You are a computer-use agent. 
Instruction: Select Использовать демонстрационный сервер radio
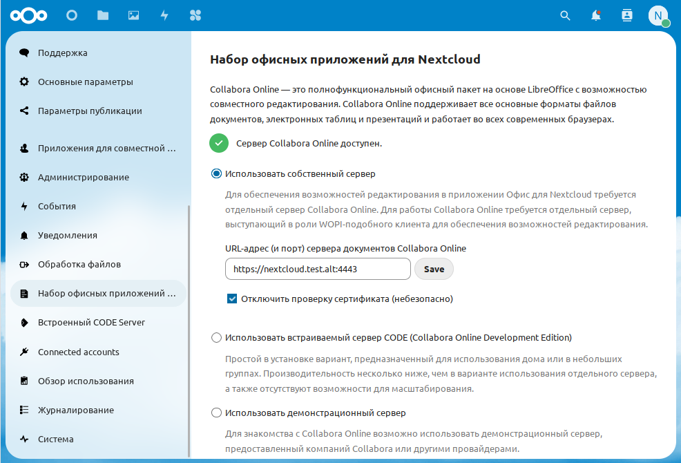(x=216, y=413)
